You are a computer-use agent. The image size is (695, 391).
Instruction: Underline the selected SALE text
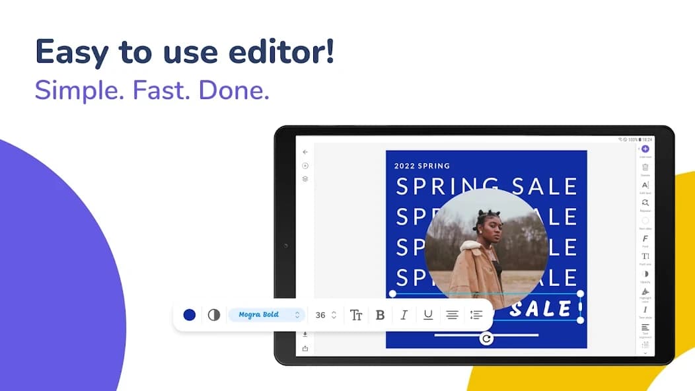(x=427, y=315)
